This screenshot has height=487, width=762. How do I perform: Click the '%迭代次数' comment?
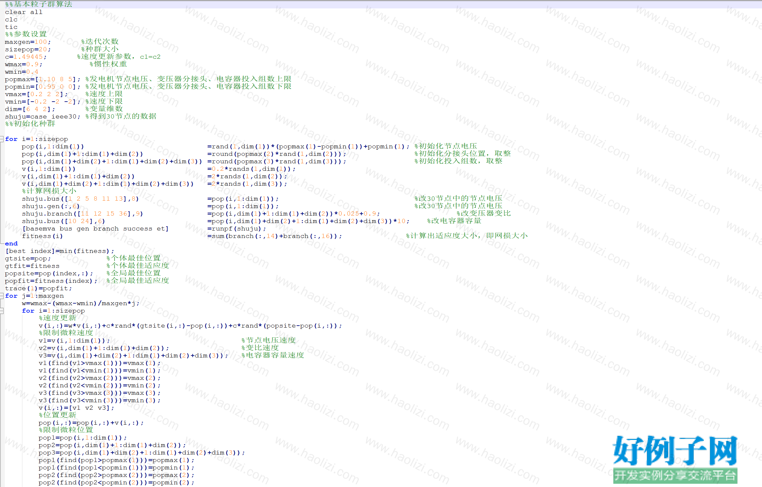(x=100, y=42)
